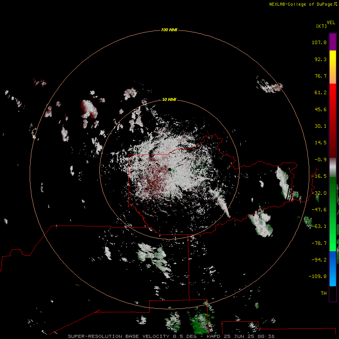Click the purple segment of velocity color bar
Image resolution: width=339 pixels, height=339 pixels.
click(x=333, y=42)
